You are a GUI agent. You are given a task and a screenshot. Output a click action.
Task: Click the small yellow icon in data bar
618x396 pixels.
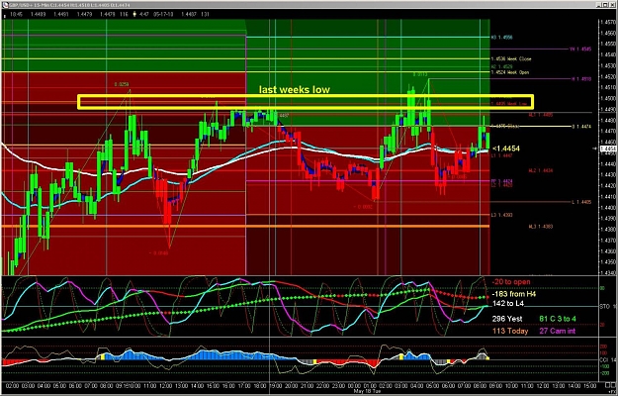tap(134, 14)
